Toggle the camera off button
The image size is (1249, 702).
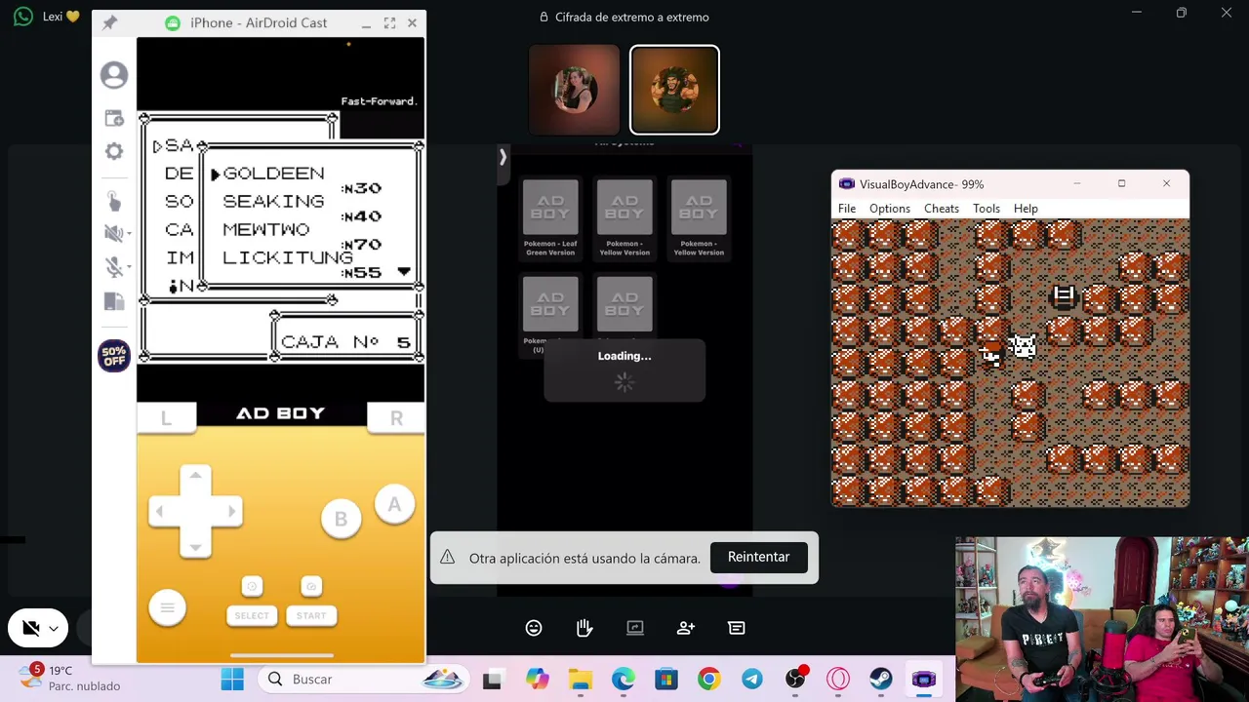[30, 629]
